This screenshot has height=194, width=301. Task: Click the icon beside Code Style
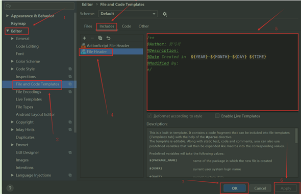[70, 69]
